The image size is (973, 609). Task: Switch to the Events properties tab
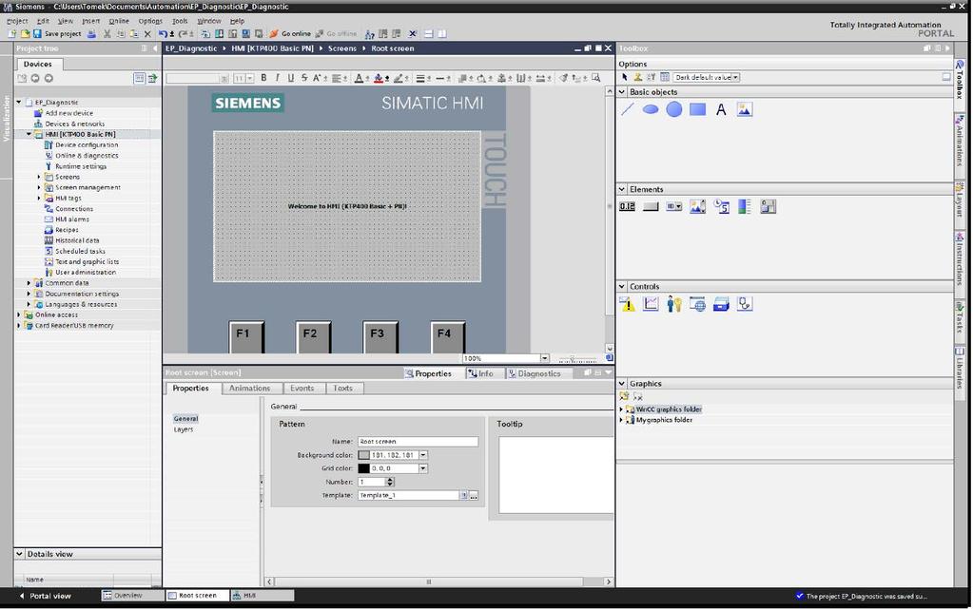(x=302, y=389)
